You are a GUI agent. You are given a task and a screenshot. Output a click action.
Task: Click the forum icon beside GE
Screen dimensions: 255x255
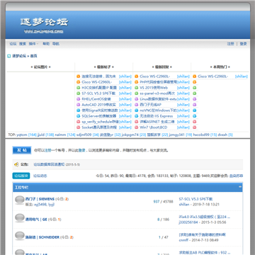[20, 218]
